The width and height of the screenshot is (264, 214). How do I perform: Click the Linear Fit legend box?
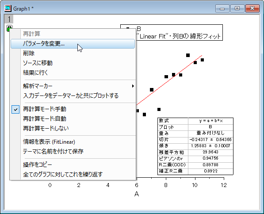172,32
